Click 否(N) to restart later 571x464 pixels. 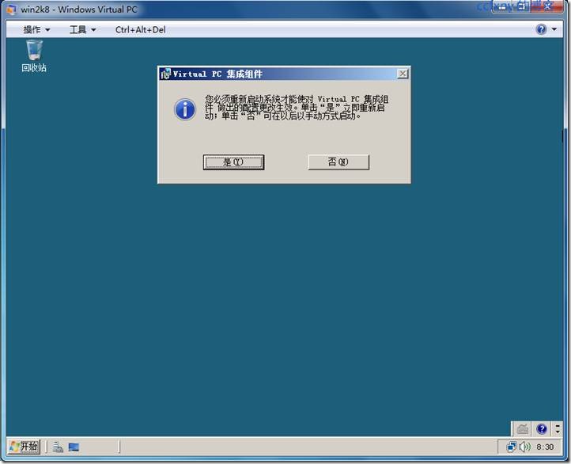338,162
